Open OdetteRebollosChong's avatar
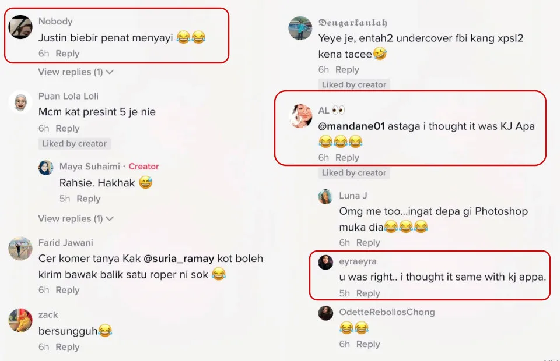The width and height of the screenshot is (560, 361). (x=325, y=313)
